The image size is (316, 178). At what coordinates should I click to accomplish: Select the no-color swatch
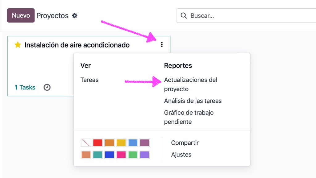coord(86,143)
